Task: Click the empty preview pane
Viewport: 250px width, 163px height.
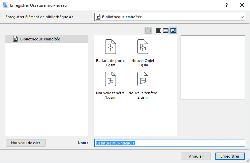Action: click(x=213, y=68)
